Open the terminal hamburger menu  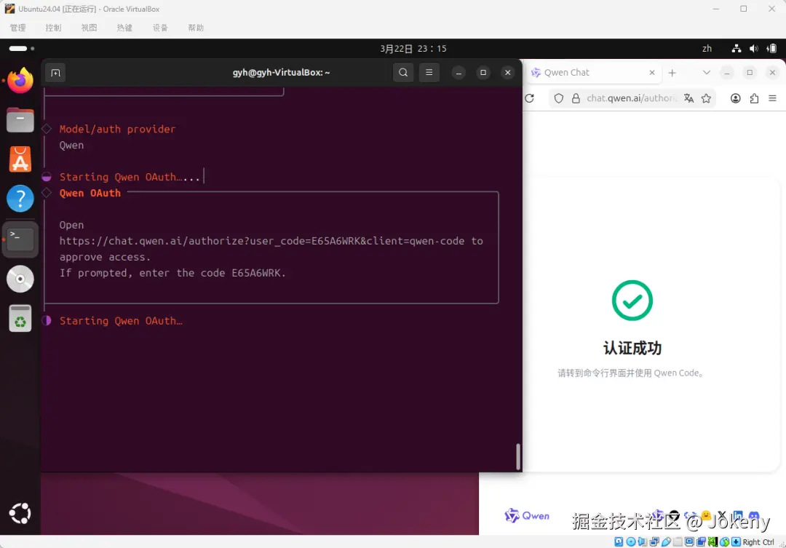[429, 73]
